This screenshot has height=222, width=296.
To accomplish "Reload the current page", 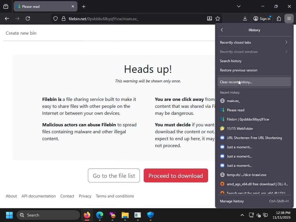I will (x=28, y=18).
